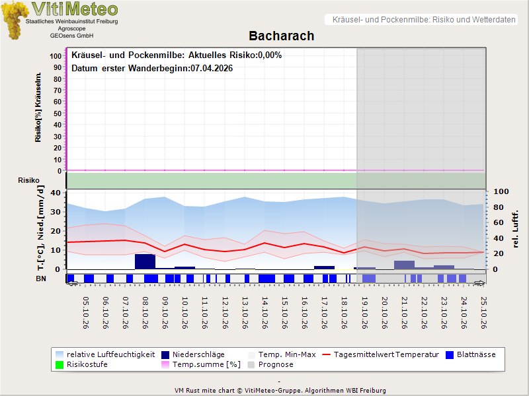Click the 08.10.26 date label
The width and height of the screenshot is (529, 396).
click(x=145, y=313)
